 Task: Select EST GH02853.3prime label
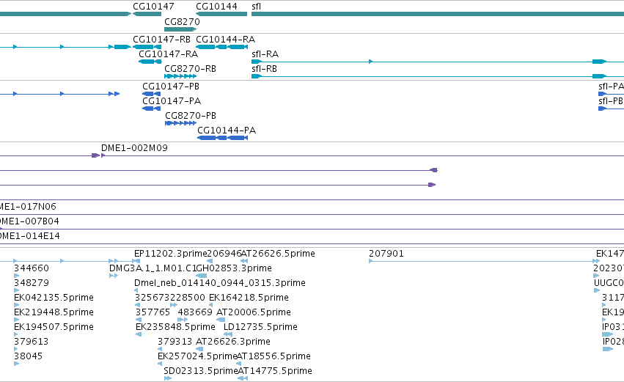[x=234, y=268]
